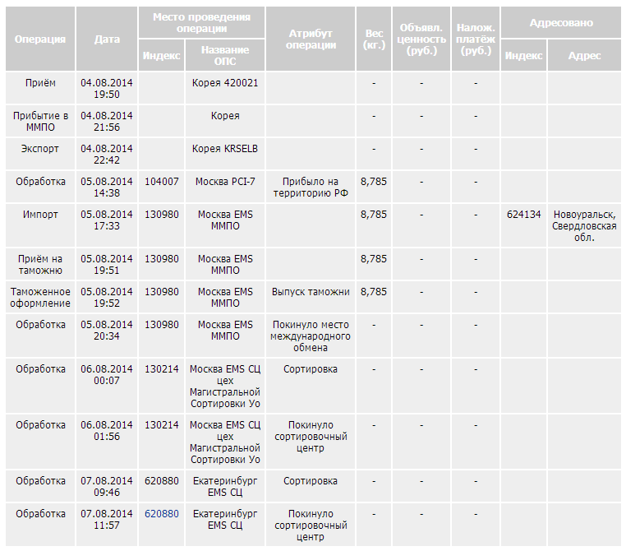The width and height of the screenshot is (626, 551).
Task: Click the 'Адресовано' header
Action: 561,22
